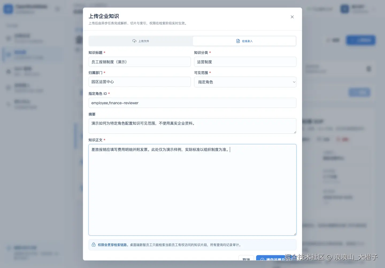Click the 摘要 field label
The width and height of the screenshot is (385, 268).
[x=92, y=114]
